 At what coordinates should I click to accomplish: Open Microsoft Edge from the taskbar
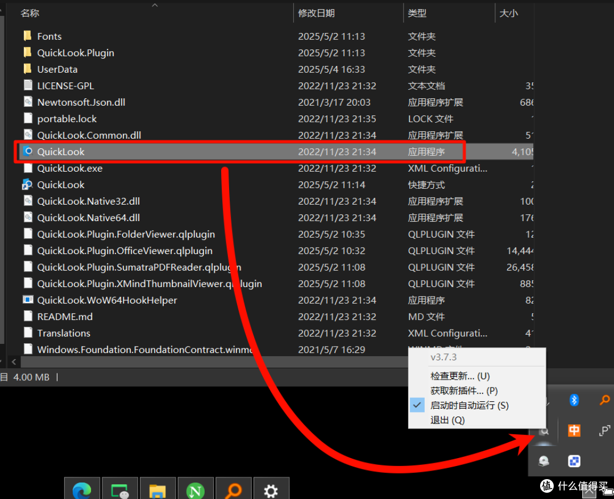(x=82, y=489)
